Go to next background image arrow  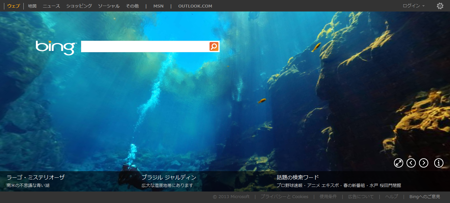pos(424,163)
